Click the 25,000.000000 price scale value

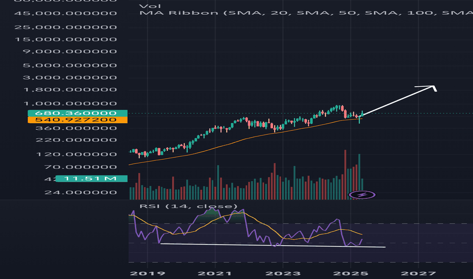coord(66,27)
